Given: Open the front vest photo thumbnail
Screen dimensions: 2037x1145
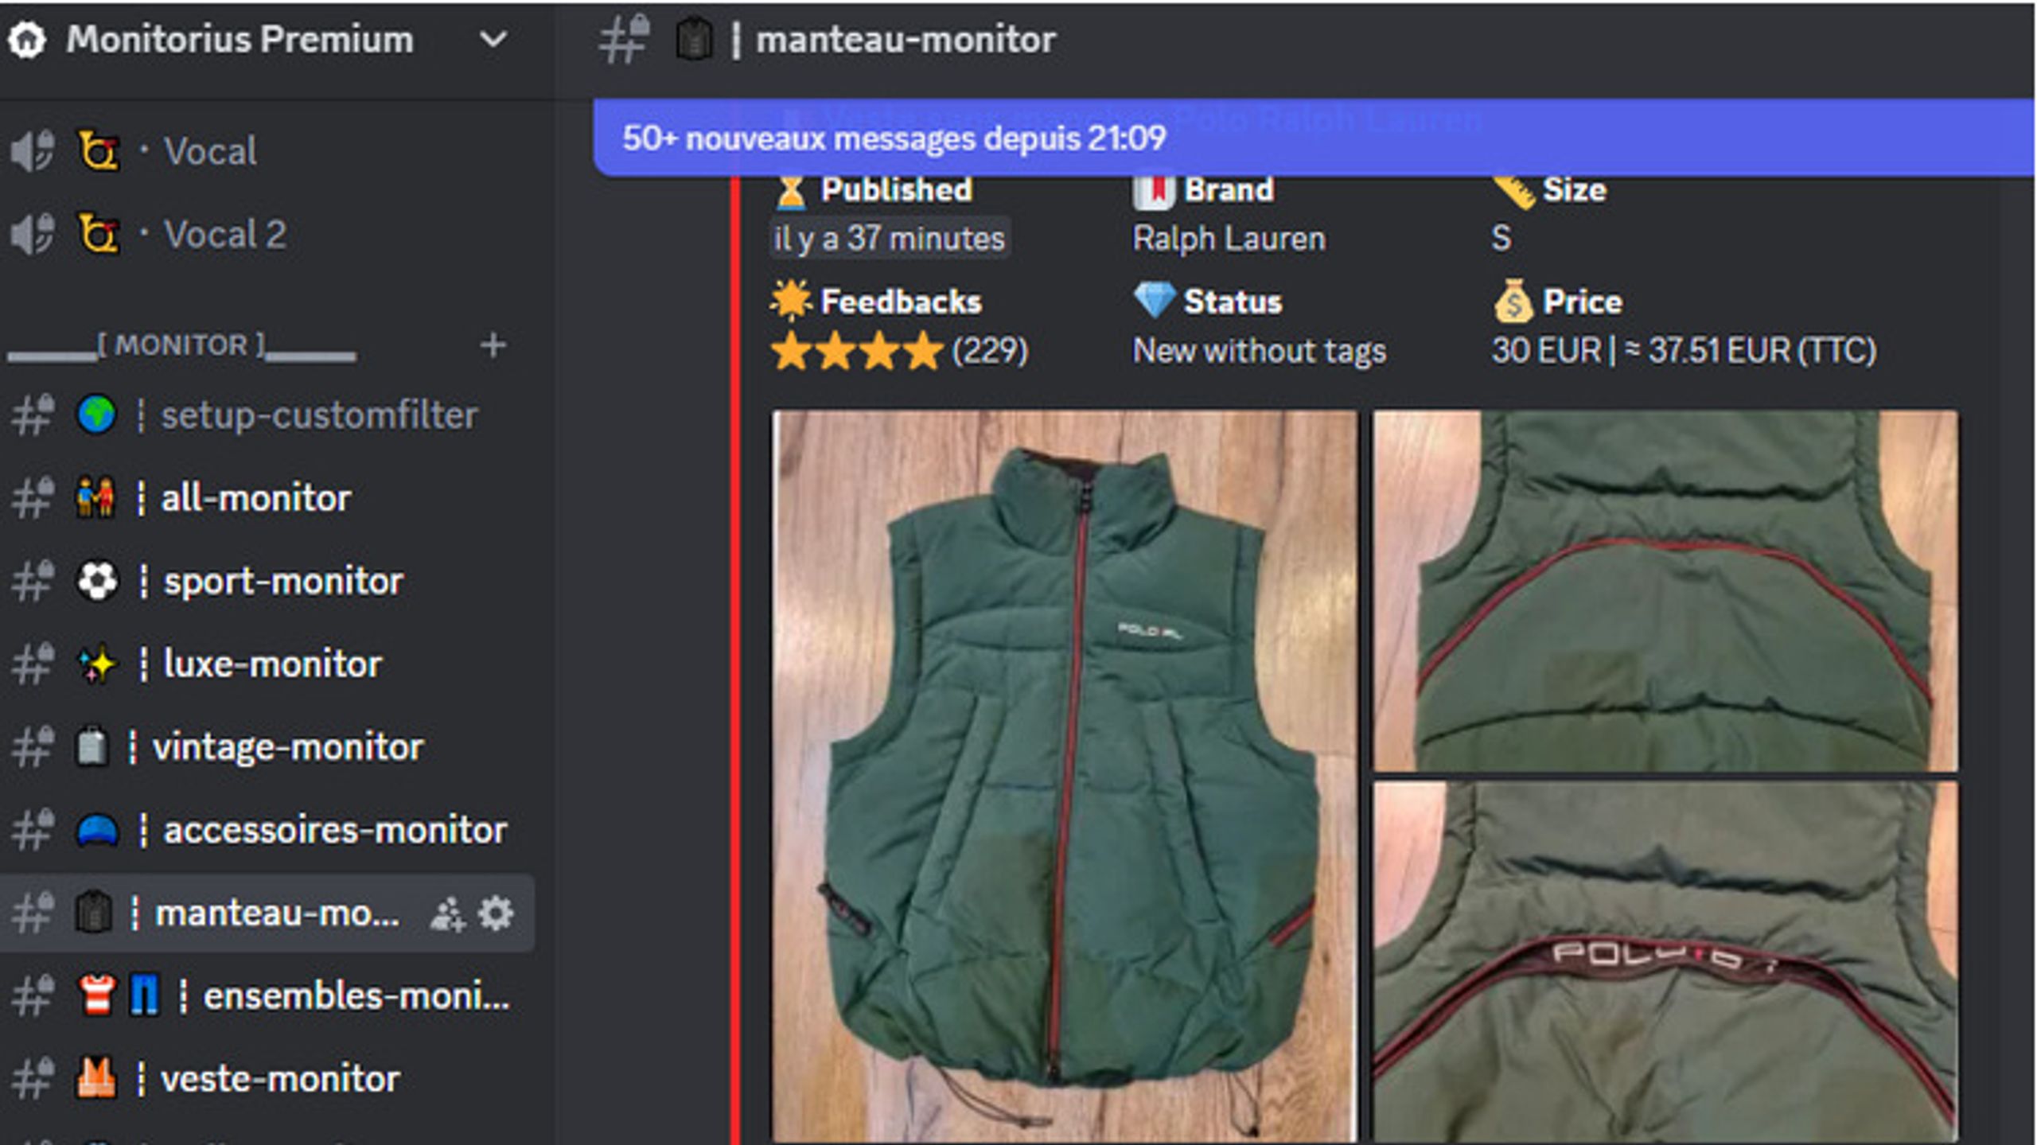Looking at the screenshot, I should click(1065, 776).
